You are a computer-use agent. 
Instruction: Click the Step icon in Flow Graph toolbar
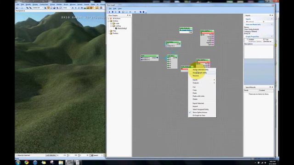(x=119, y=12)
